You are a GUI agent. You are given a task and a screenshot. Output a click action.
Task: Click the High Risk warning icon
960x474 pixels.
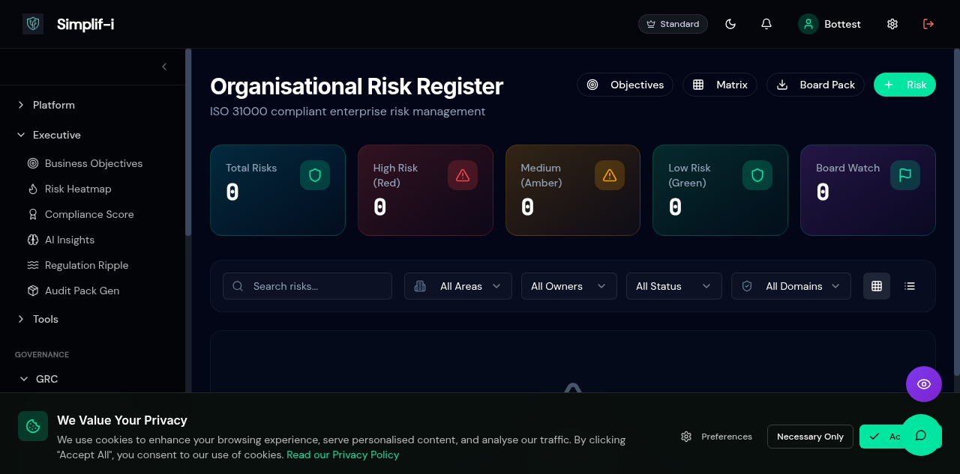[463, 175]
